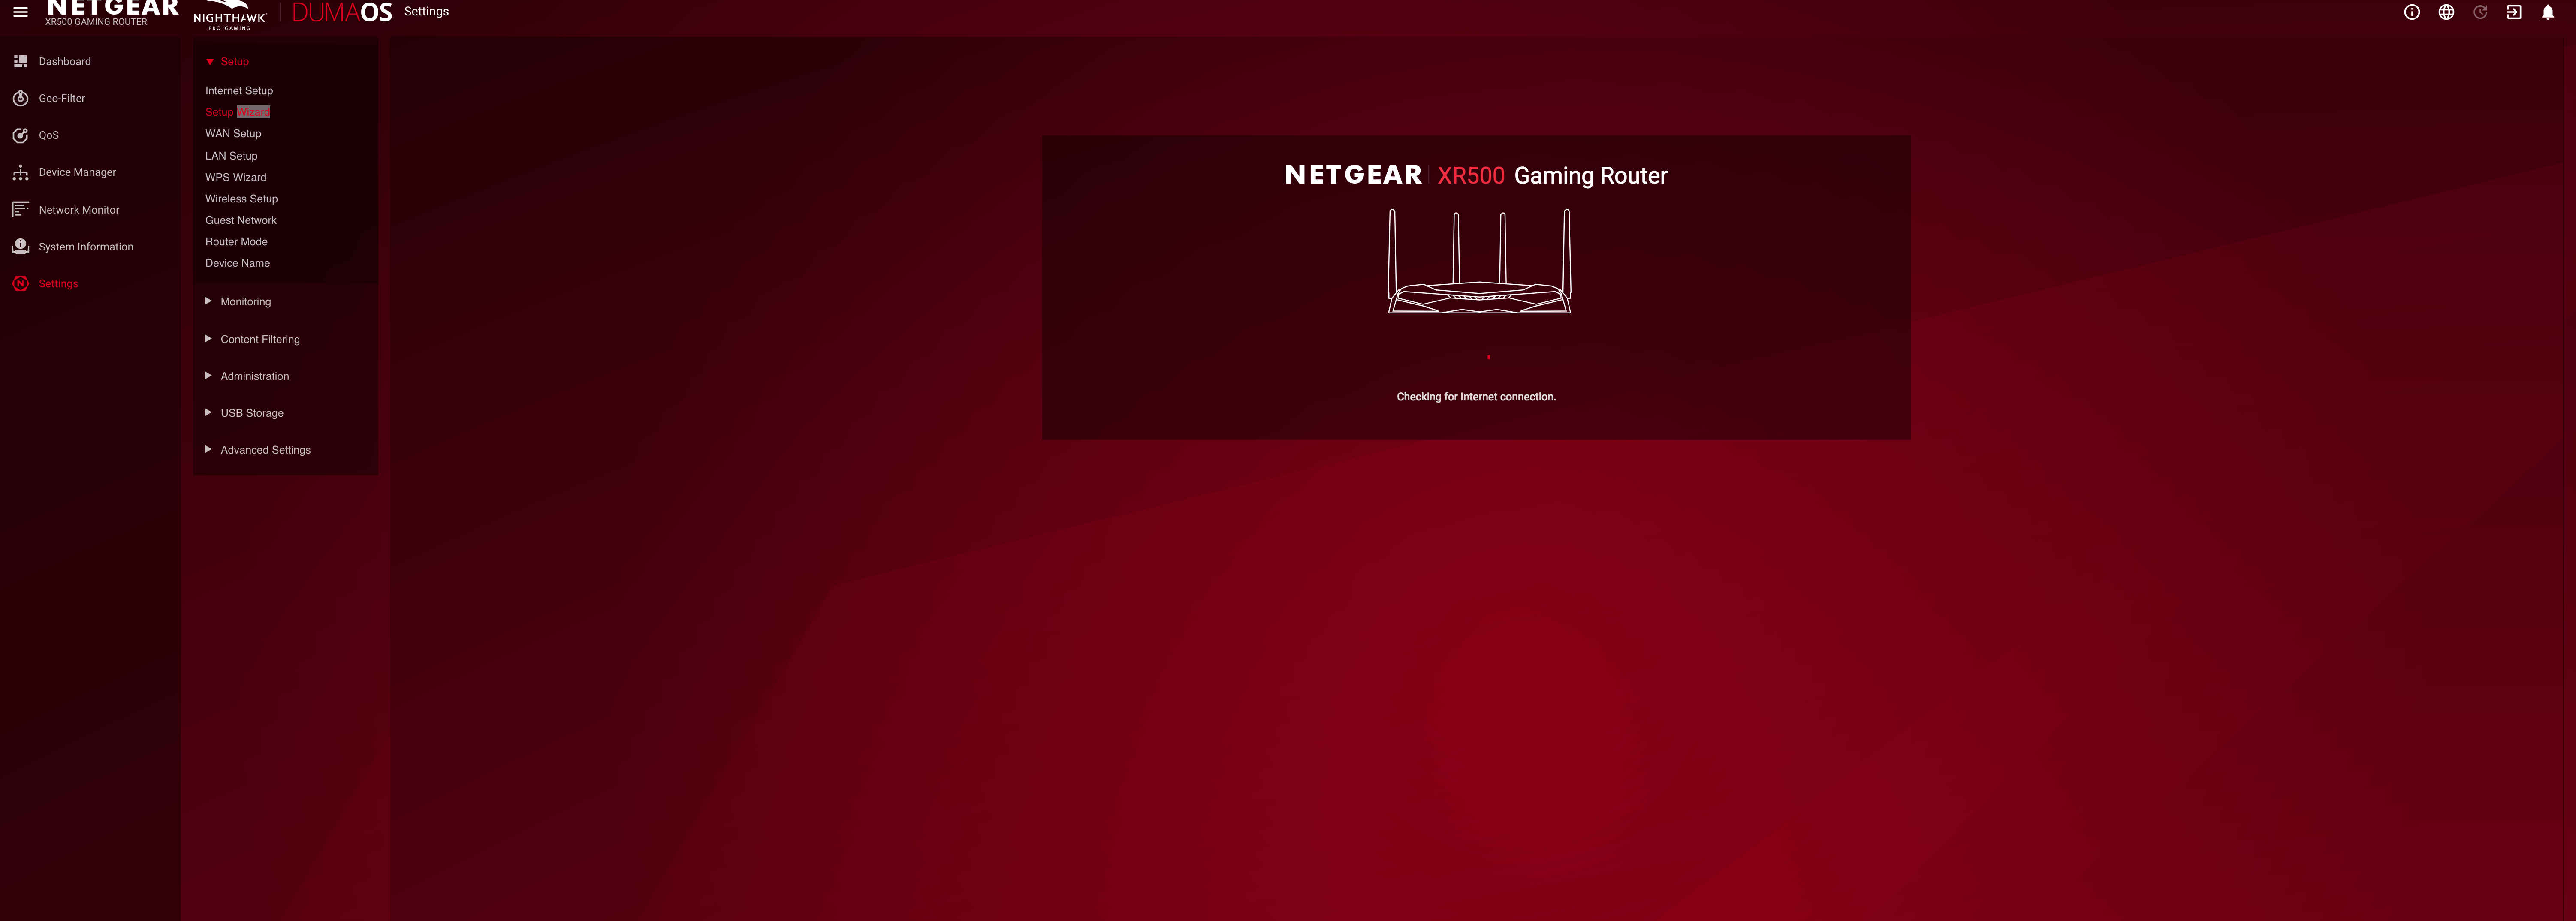The image size is (2576, 921).
Task: Click the Advanced Settings section label
Action: coord(266,450)
